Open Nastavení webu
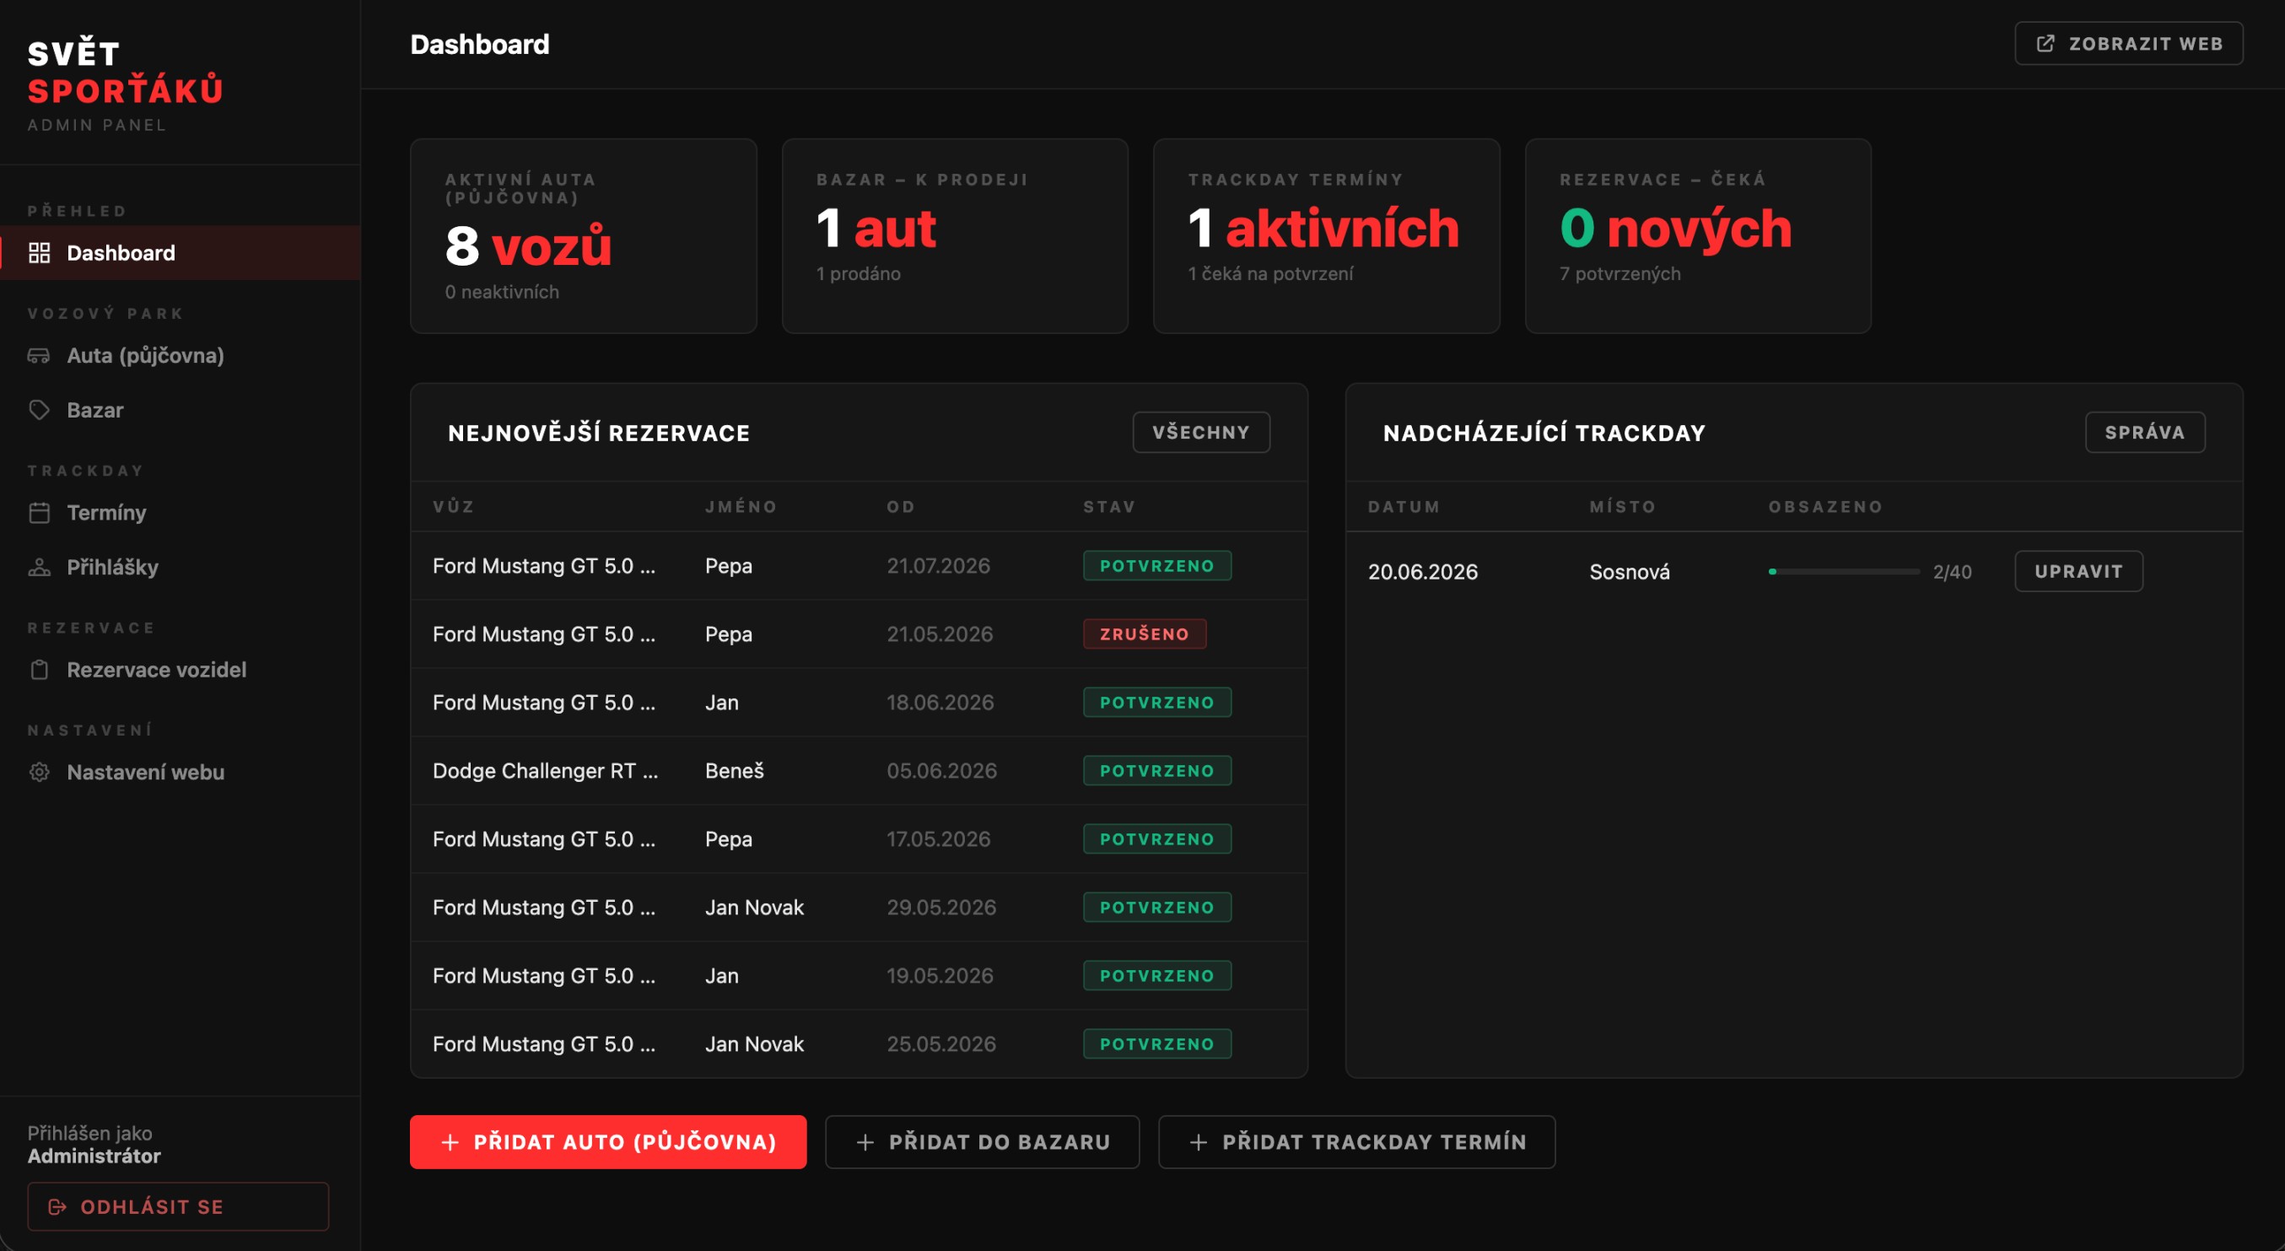Image resolution: width=2285 pixels, height=1251 pixels. point(180,772)
